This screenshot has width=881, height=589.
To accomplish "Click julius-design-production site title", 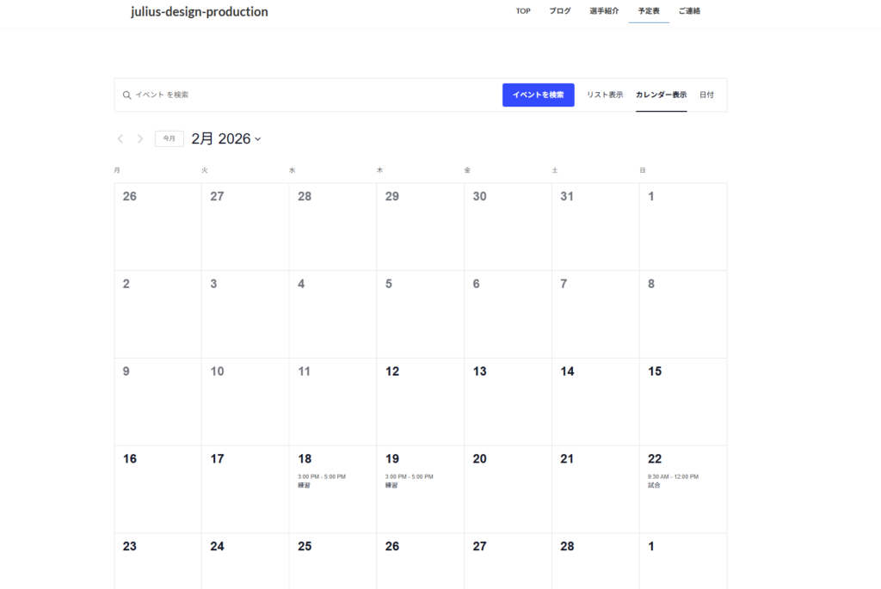I will [x=200, y=12].
